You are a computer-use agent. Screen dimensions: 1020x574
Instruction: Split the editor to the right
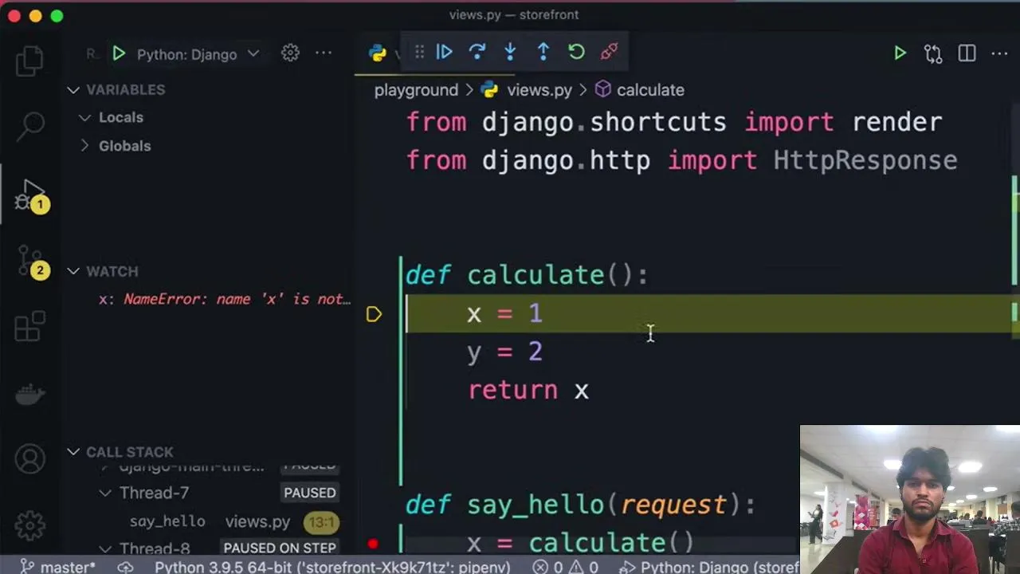[x=967, y=53]
